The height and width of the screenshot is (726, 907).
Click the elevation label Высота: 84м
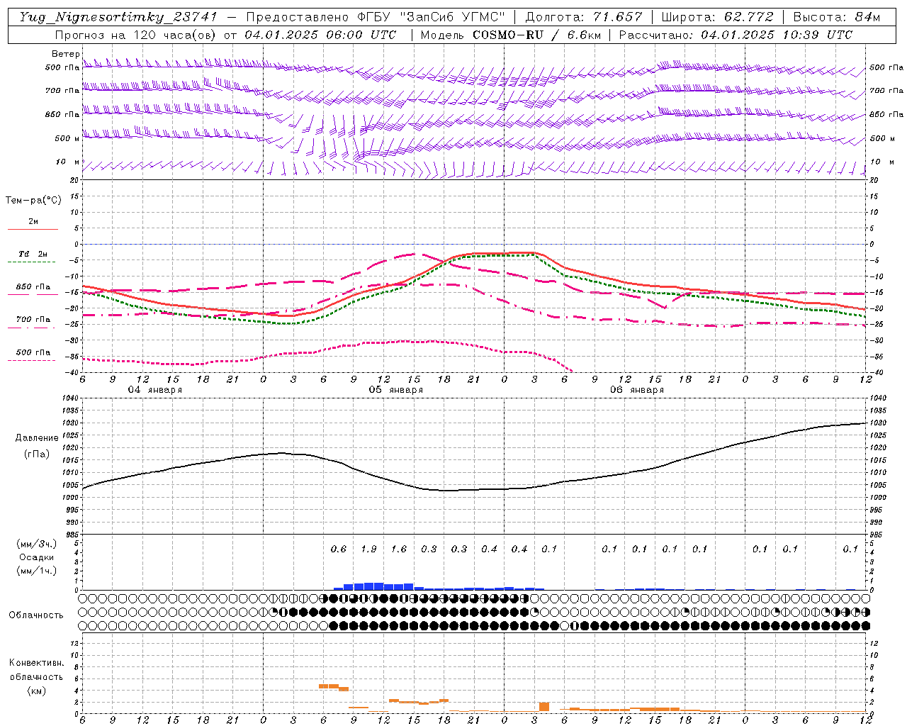(x=836, y=17)
